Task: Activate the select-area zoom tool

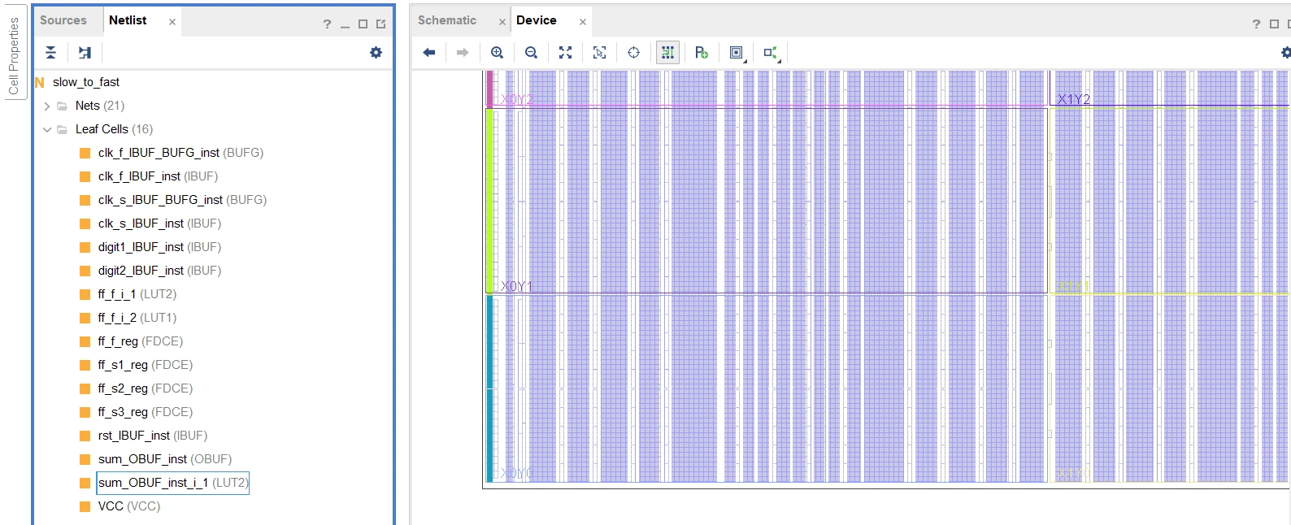Action: [x=599, y=53]
